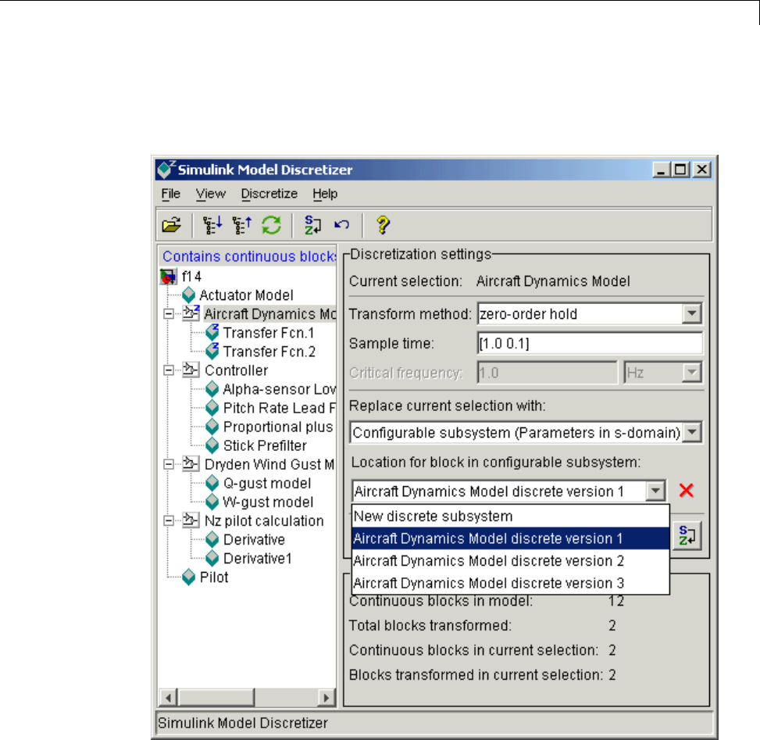Click the W-gust model block icon
Screen dimensions: 760x740
pos(212,502)
